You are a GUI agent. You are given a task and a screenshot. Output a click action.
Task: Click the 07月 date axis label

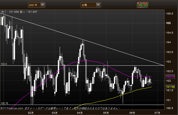(x=158, y=113)
